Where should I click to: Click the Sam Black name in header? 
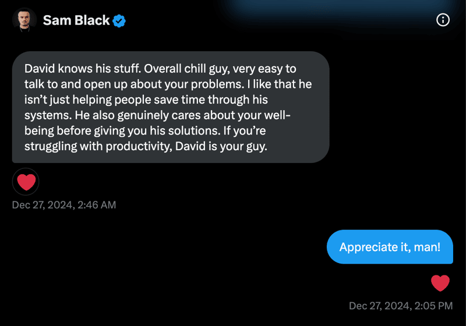click(76, 20)
